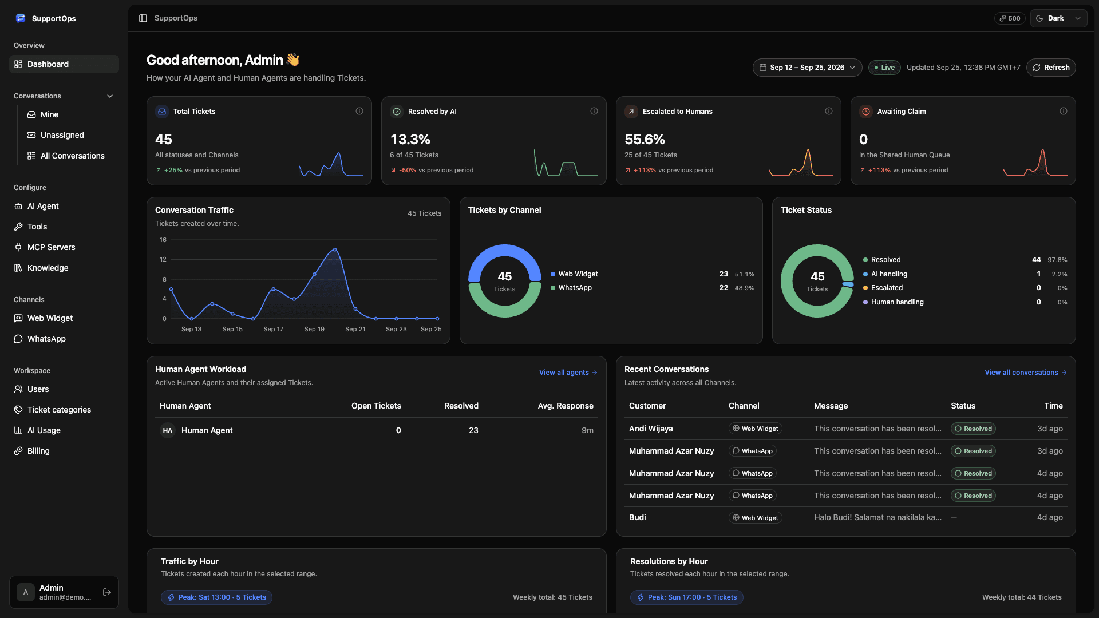This screenshot has height=618, width=1099.
Task: Go to Users in Workspace
Action: coord(64,389)
